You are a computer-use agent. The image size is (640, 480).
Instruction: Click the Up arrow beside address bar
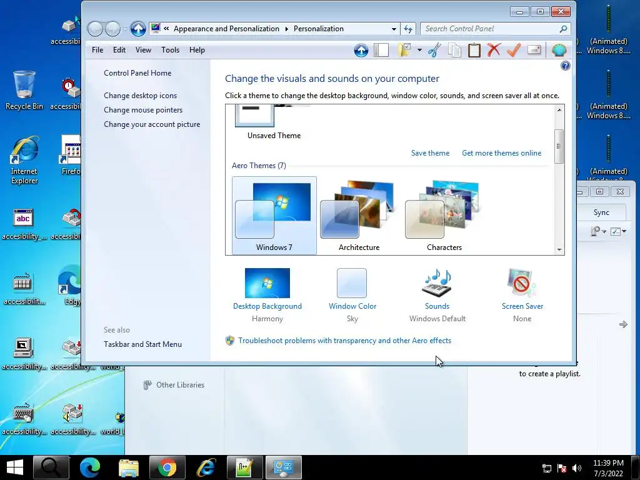138,29
